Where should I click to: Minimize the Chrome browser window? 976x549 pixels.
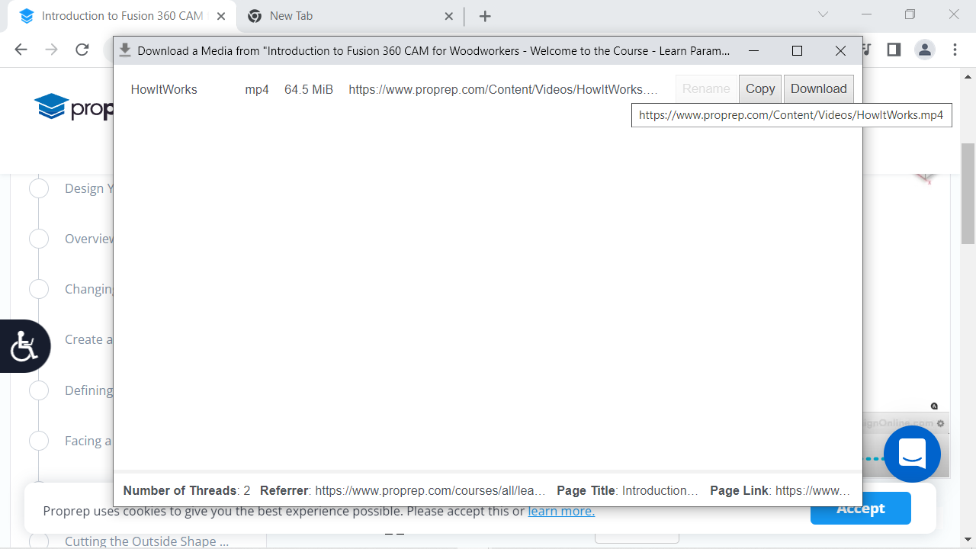click(x=866, y=14)
